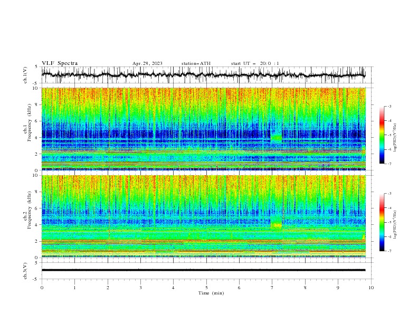418x323 pixels.
Task: Click the ch.1 voltage waveform trace
Action: point(203,75)
